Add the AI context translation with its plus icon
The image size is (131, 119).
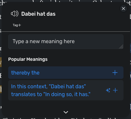(115, 90)
